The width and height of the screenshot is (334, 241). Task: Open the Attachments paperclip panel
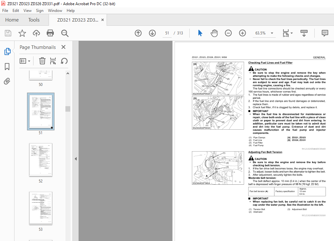[7, 81]
